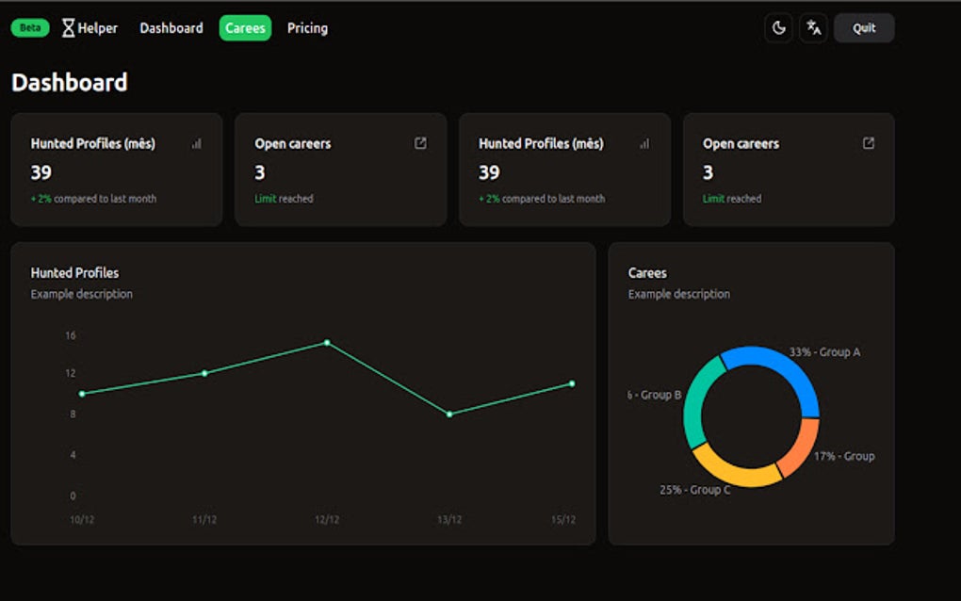The height and width of the screenshot is (601, 961).
Task: Click the "Carees" donut chart panel title
Action: (x=647, y=272)
